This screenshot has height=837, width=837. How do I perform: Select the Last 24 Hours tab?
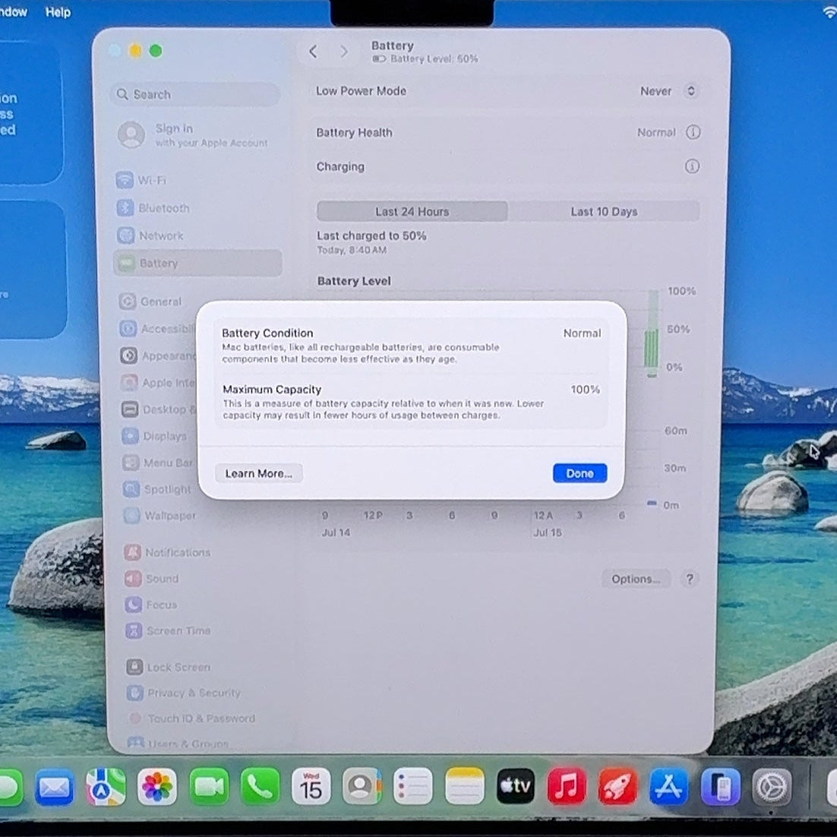pyautogui.click(x=412, y=211)
